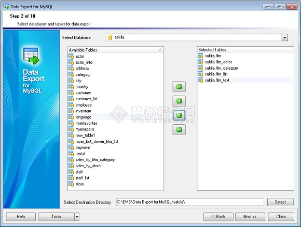This screenshot has width=301, height=227.
Task: Click the table icon next to actor
Action: click(71, 56)
